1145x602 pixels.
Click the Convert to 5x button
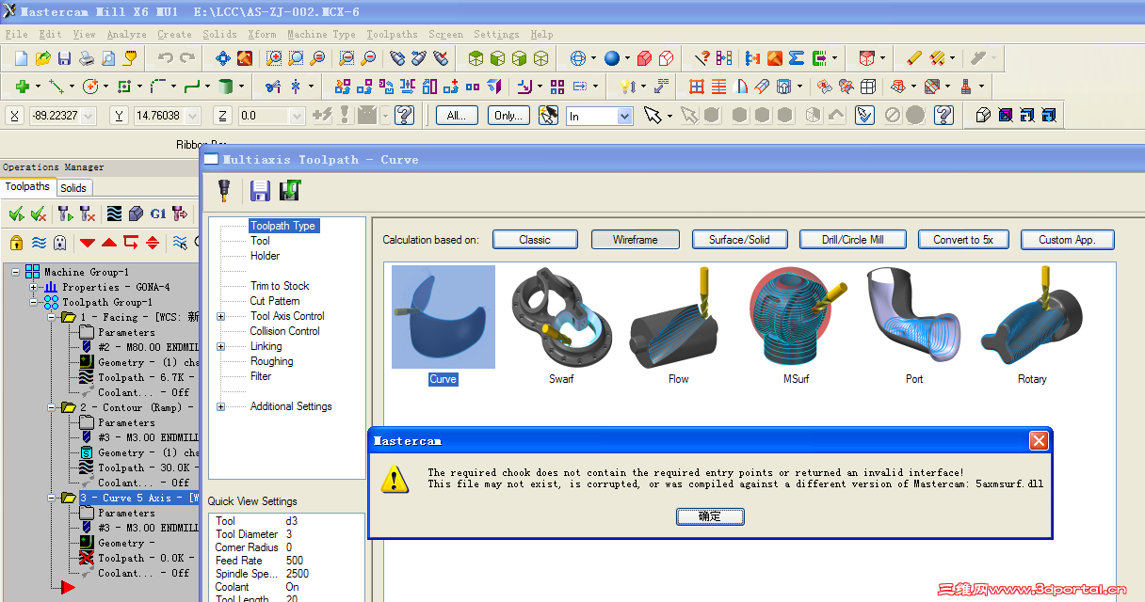pyautogui.click(x=963, y=240)
